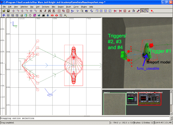Flip selection along the Z axis
This screenshot has height=125, width=173.
click(x=31, y=11)
